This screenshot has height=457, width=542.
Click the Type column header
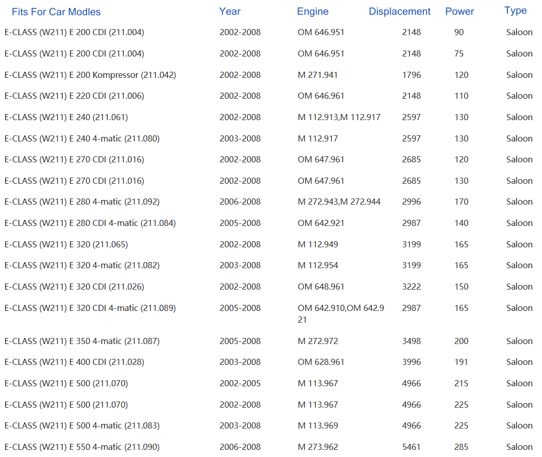(516, 11)
